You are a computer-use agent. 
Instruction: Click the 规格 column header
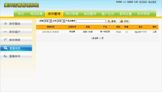[x=118, y=27]
